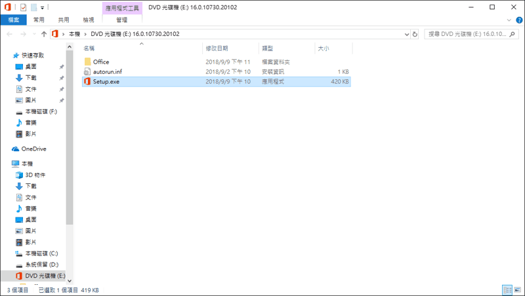The width and height of the screenshot is (525, 296).
Task: Switch to details view layout icon
Action: [507, 289]
